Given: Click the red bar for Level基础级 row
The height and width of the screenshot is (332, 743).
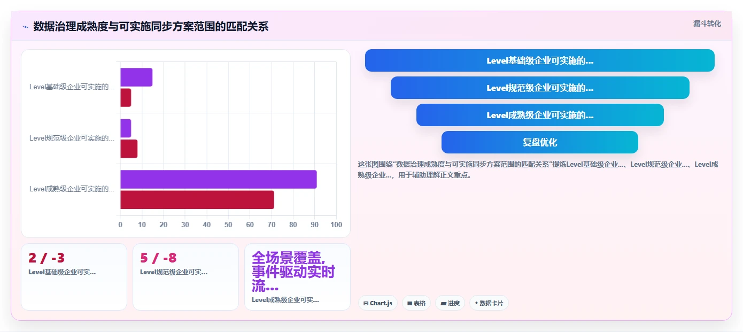Looking at the screenshot, I should [126, 97].
